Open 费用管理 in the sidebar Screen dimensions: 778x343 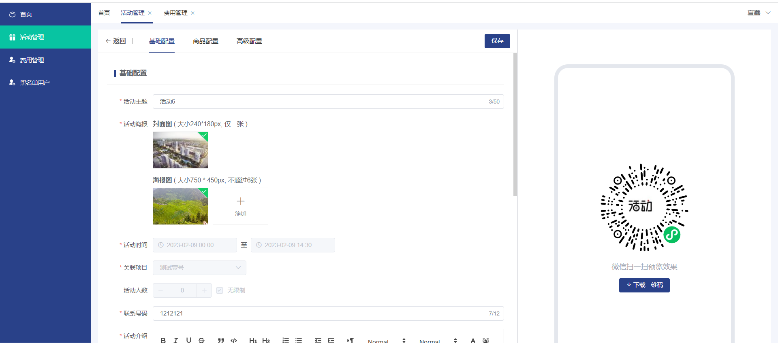45,60
